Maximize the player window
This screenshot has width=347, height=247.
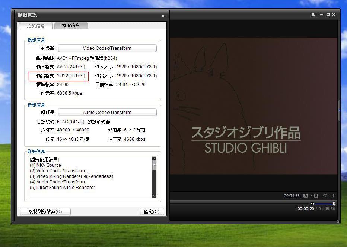point(328,14)
